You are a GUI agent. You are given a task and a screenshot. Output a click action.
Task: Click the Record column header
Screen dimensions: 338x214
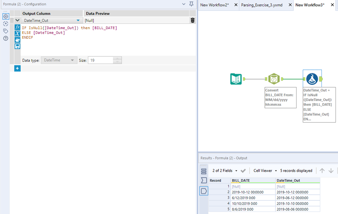220,181
